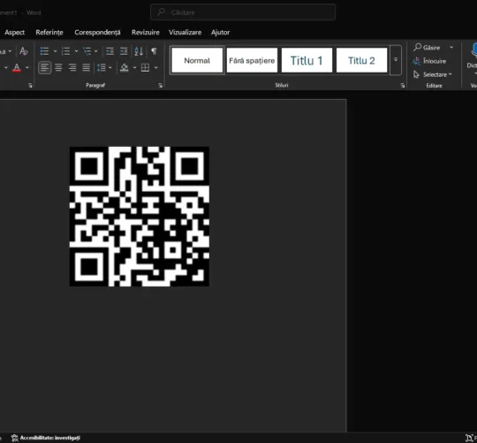Click Găsire magnifier button
This screenshot has height=443, width=477.
[427, 48]
